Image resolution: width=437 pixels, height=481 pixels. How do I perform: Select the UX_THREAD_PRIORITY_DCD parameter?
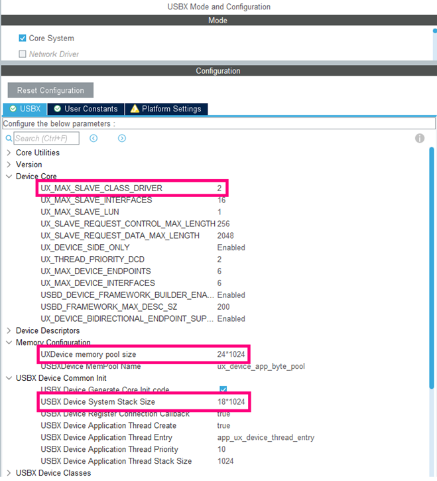(92, 259)
